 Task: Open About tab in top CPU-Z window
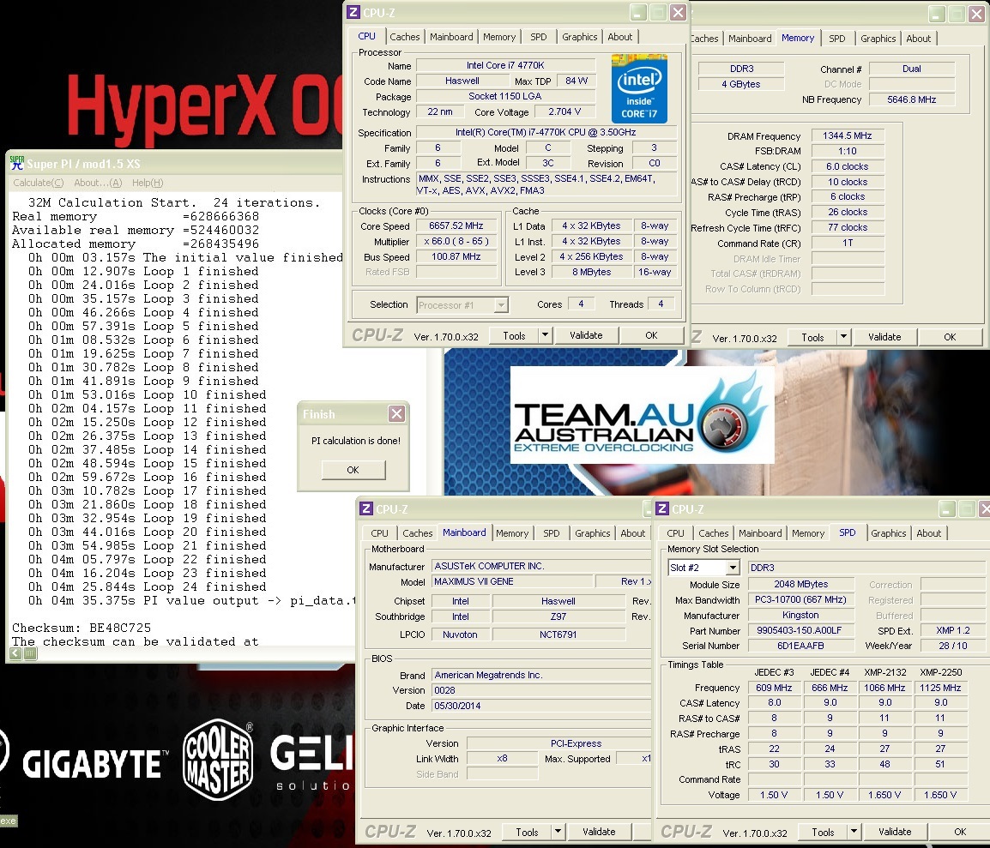(620, 37)
